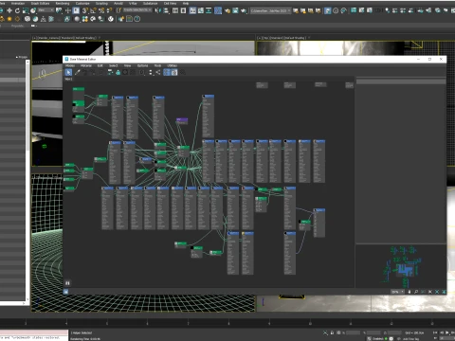Open the Graph Editors menu
Viewport: 455px width, 341px height.
point(40,3)
